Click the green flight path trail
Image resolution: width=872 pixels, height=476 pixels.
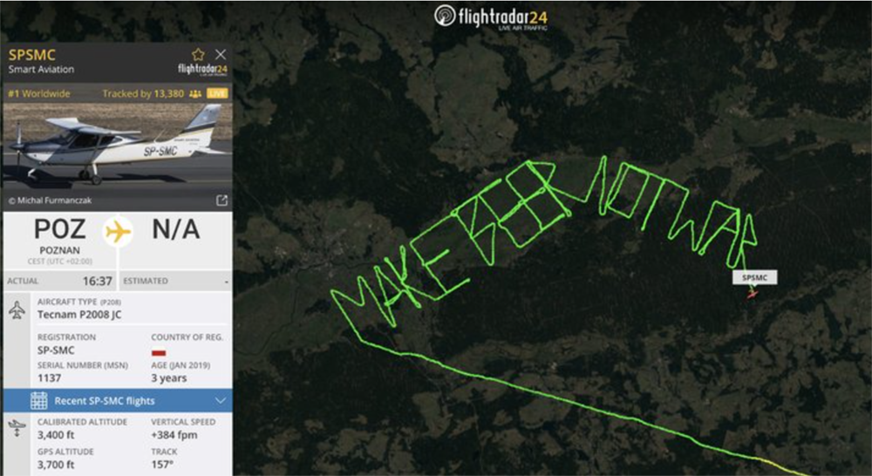tap(556, 398)
